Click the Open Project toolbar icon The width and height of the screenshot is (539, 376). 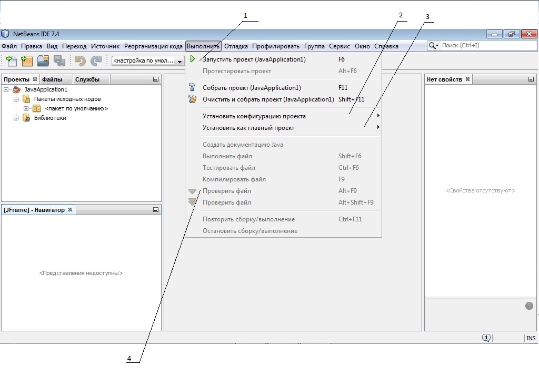point(43,61)
